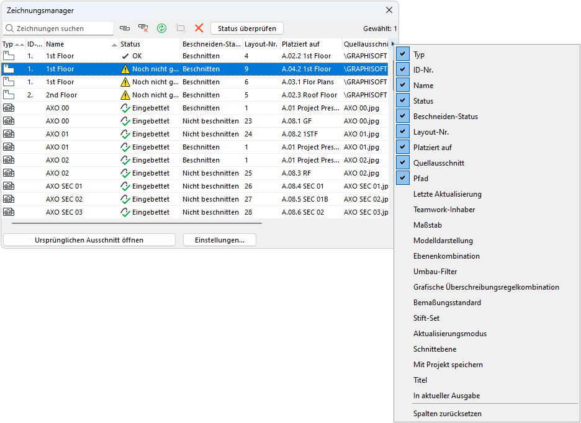Uncheck the Pfad checkbox

402,179
